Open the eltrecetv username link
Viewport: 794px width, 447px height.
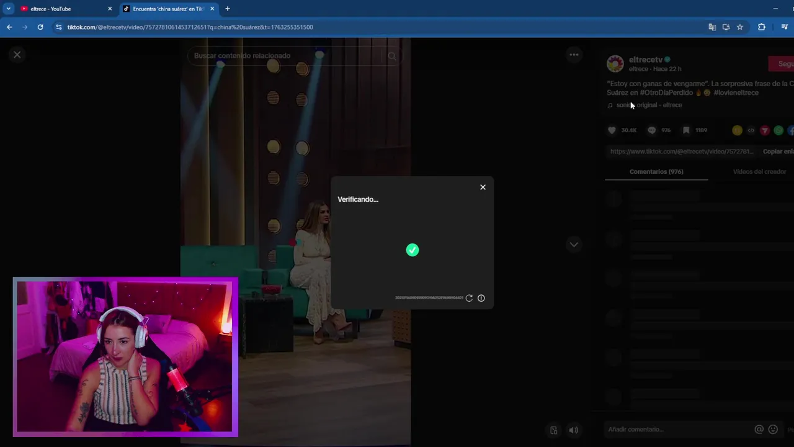[646, 60]
